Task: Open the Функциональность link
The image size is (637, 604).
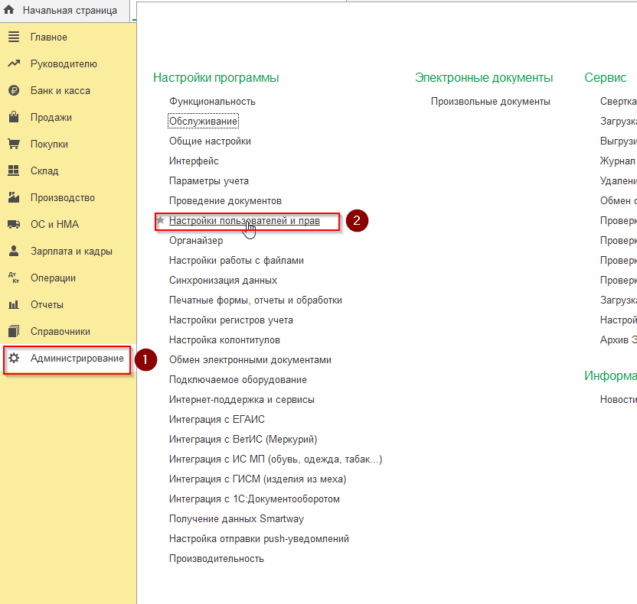Action: (x=213, y=102)
